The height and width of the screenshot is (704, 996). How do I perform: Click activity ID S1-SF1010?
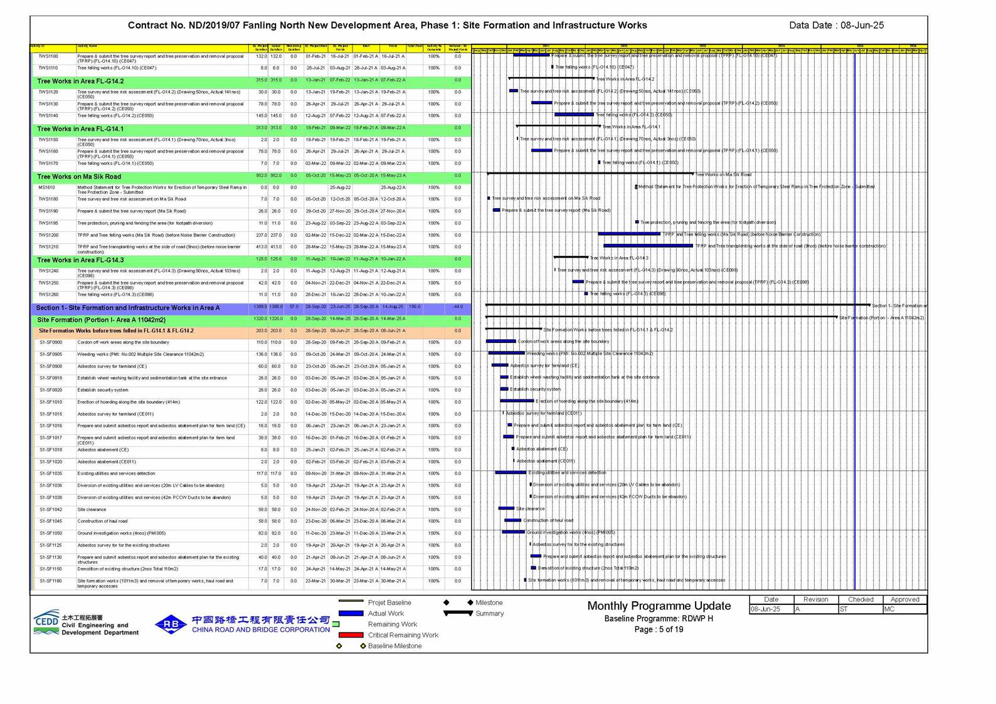(x=51, y=402)
